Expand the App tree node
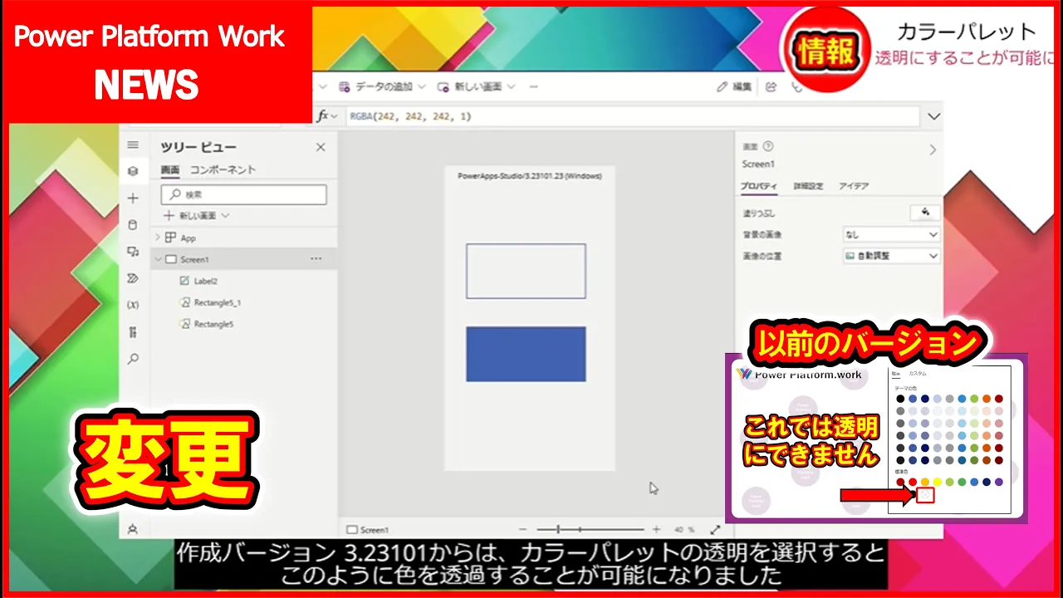Screen dimensions: 1063x598 (x=157, y=238)
